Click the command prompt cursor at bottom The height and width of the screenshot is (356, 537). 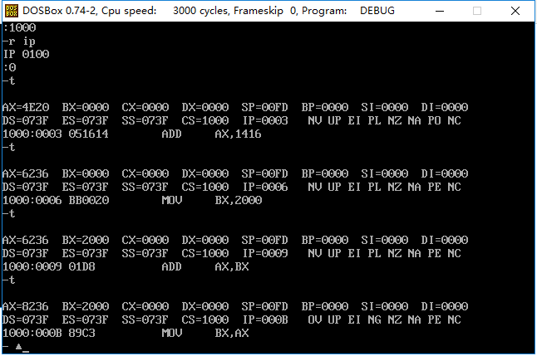(26, 351)
